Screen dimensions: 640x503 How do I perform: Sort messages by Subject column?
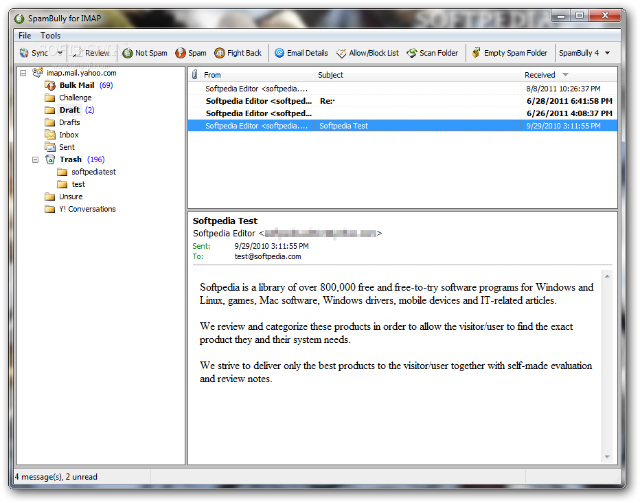(x=417, y=75)
